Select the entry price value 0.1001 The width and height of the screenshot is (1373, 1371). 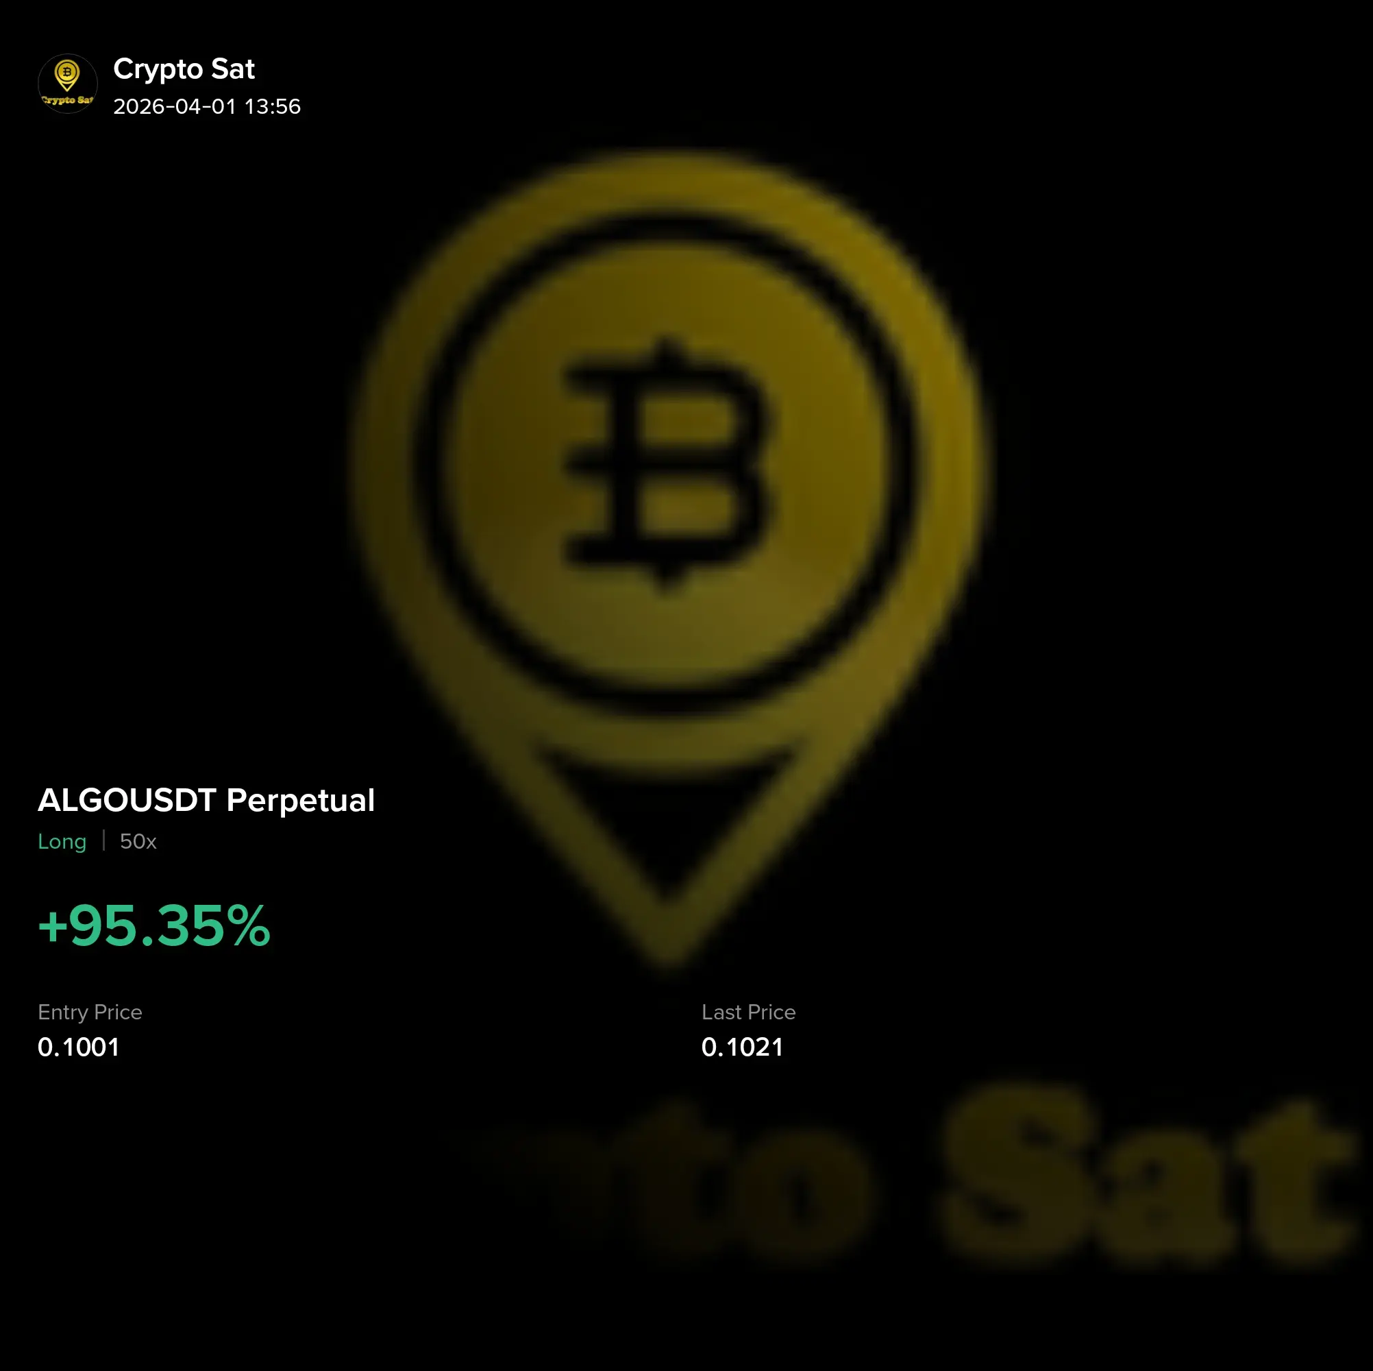79,1047
